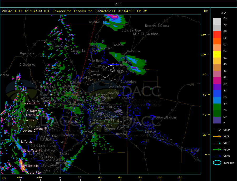Click the 'Pellegrina' map label

click(x=33, y=111)
